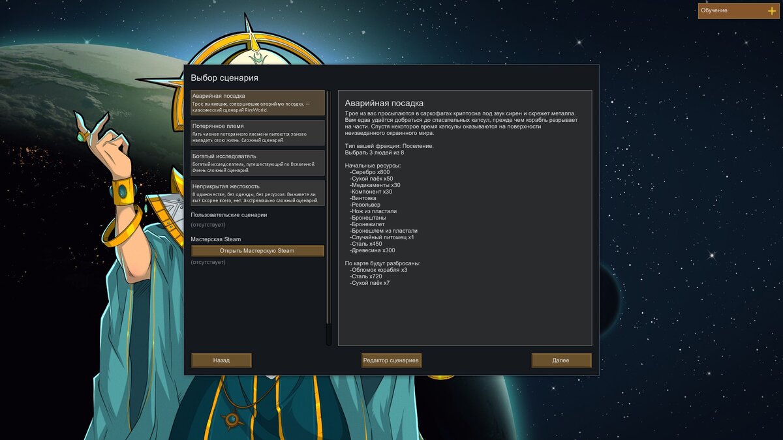The height and width of the screenshot is (440, 783).
Task: Click the Нож из пластали line
Action: pos(373,211)
